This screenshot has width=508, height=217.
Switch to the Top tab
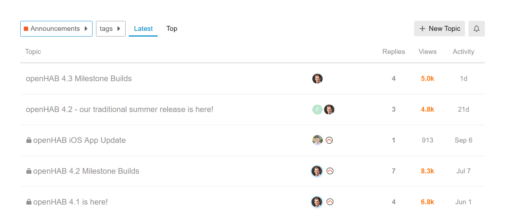[x=172, y=29]
